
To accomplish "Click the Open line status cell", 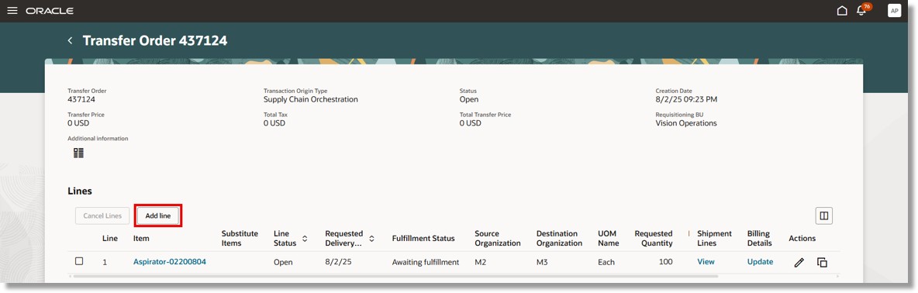I will tap(283, 262).
